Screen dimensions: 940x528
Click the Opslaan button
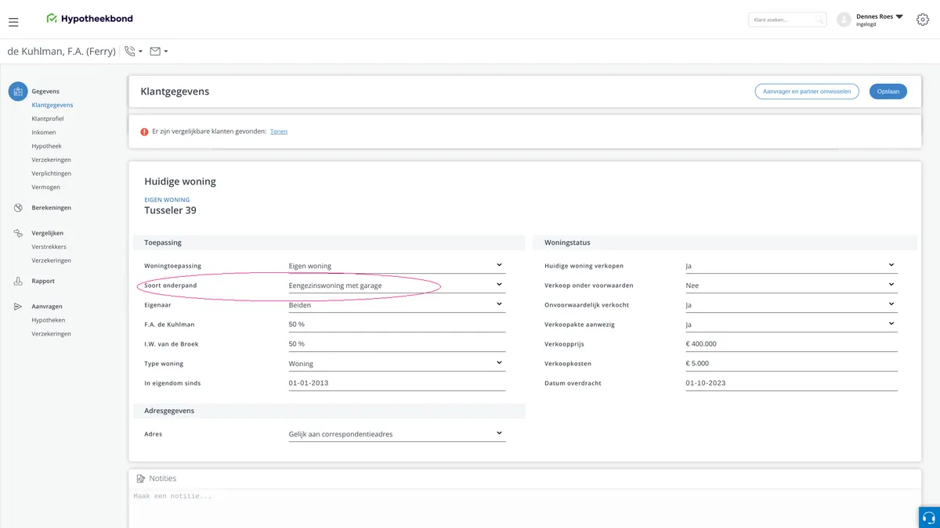click(888, 92)
